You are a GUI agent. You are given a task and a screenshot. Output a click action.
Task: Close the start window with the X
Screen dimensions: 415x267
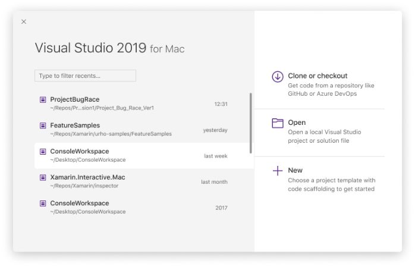(24, 21)
